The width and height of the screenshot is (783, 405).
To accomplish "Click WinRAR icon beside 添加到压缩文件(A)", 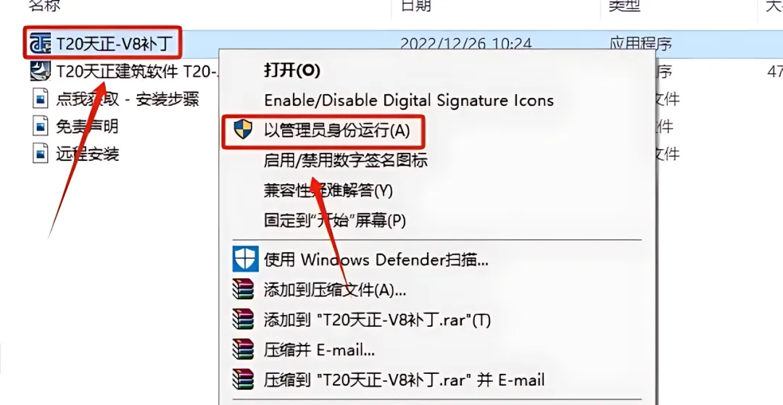I will click(243, 289).
